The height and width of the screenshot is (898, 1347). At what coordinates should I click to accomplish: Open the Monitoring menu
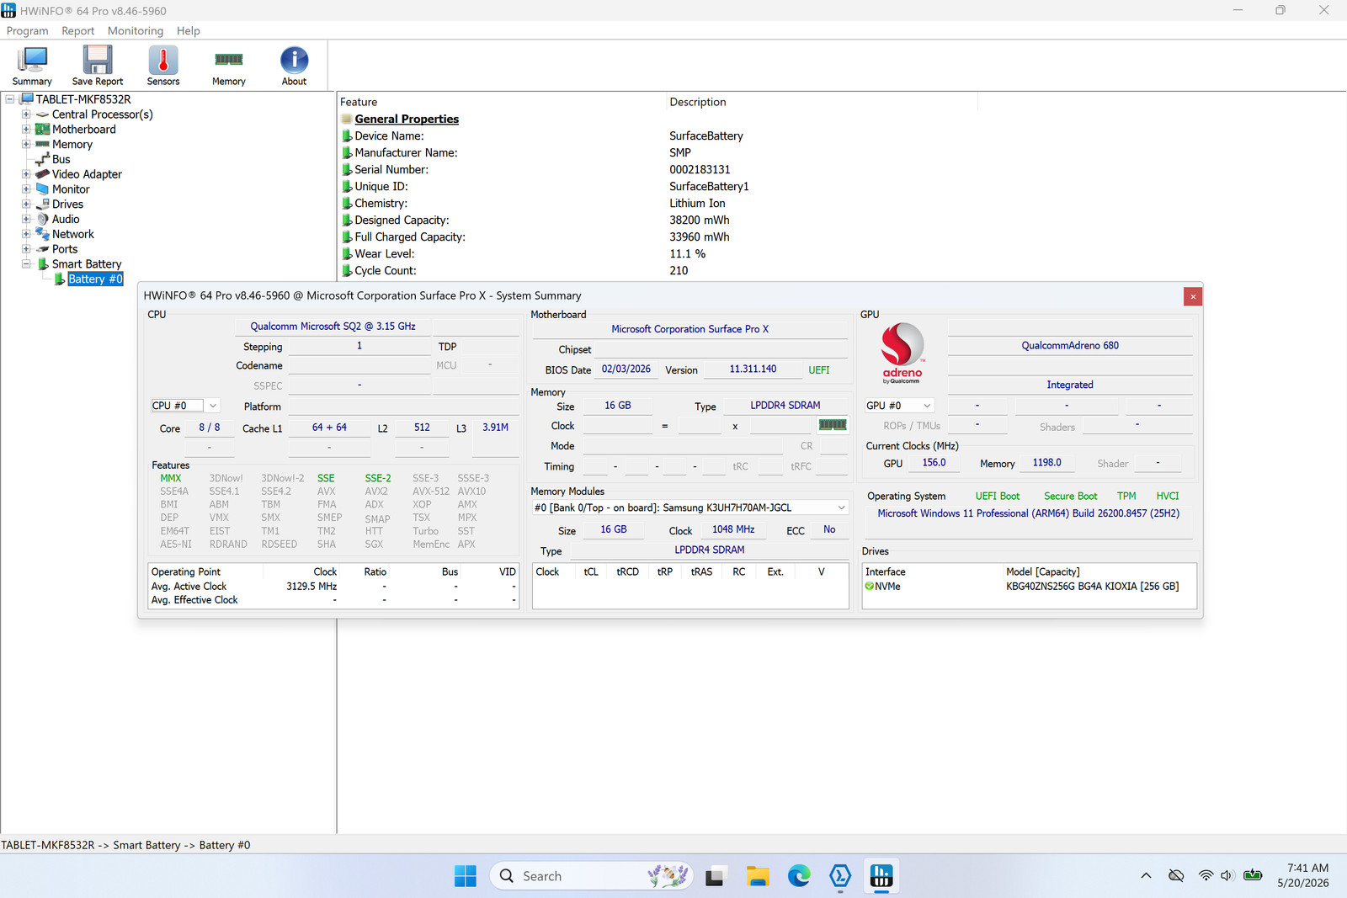click(x=136, y=31)
